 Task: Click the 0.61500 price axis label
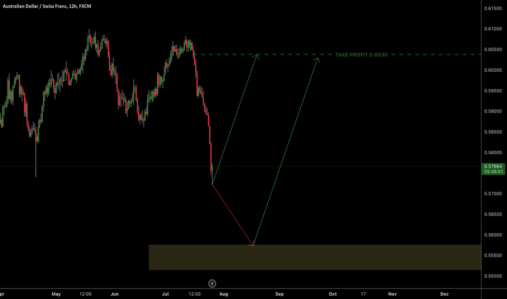tap(493, 8)
